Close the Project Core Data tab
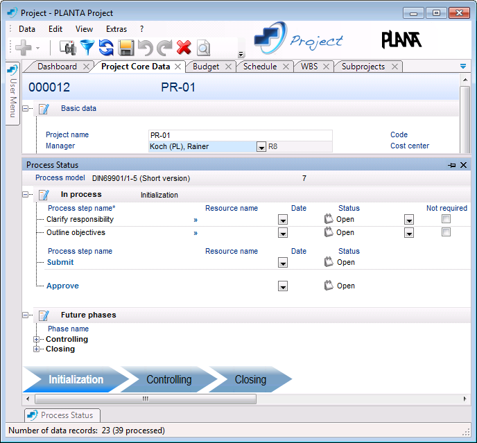Viewport: 477px width, 443px height. (177, 67)
